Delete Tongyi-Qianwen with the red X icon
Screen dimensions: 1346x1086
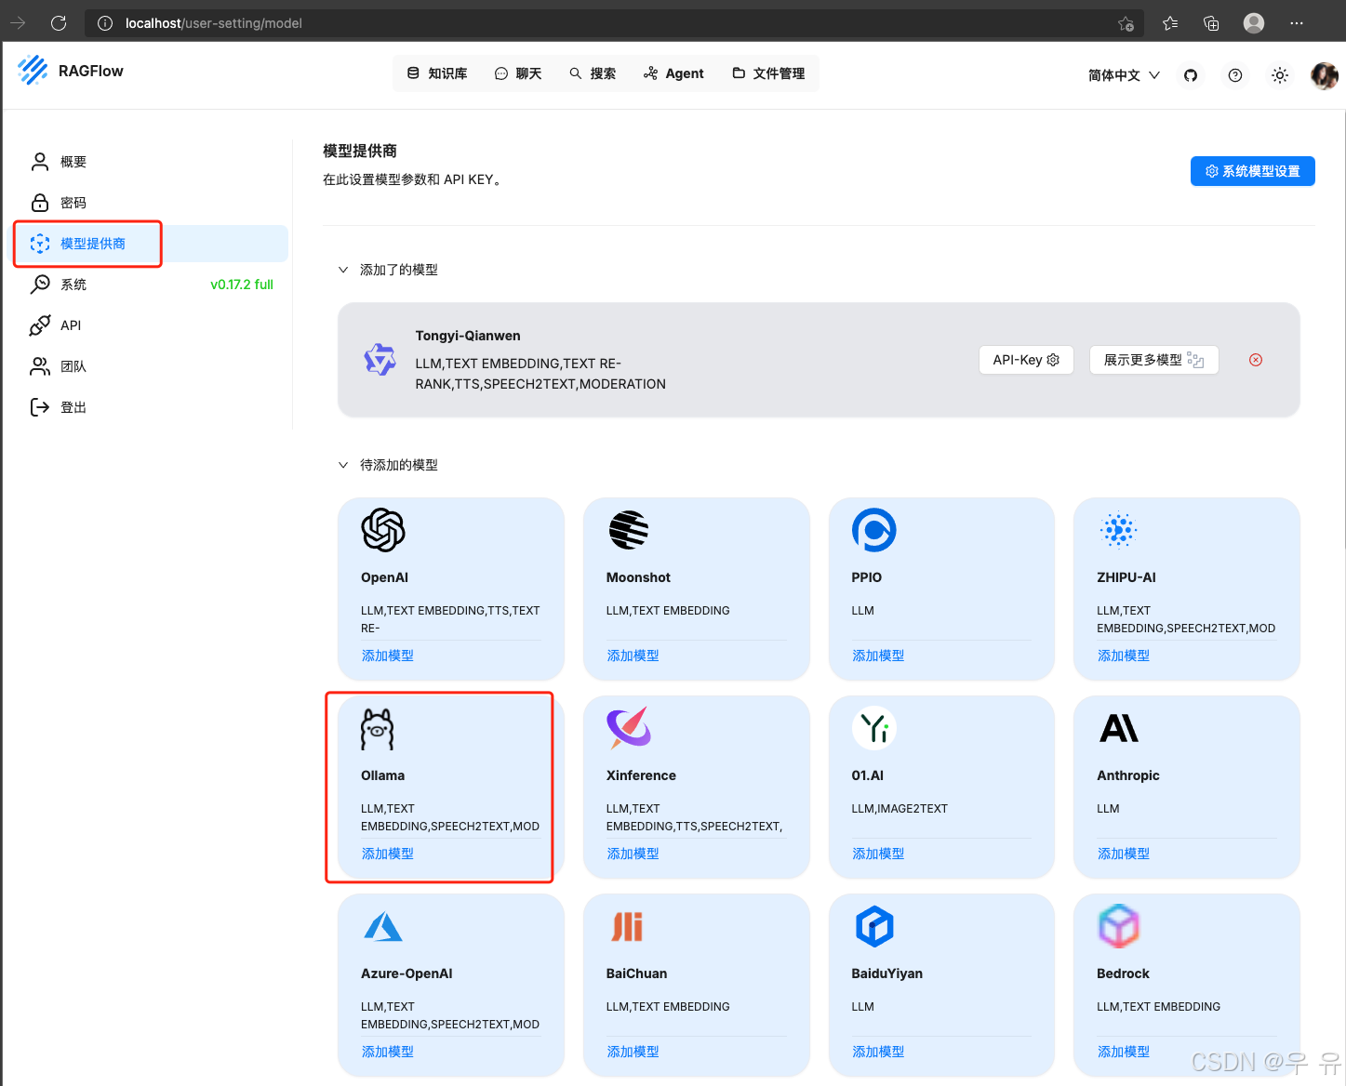(1256, 360)
